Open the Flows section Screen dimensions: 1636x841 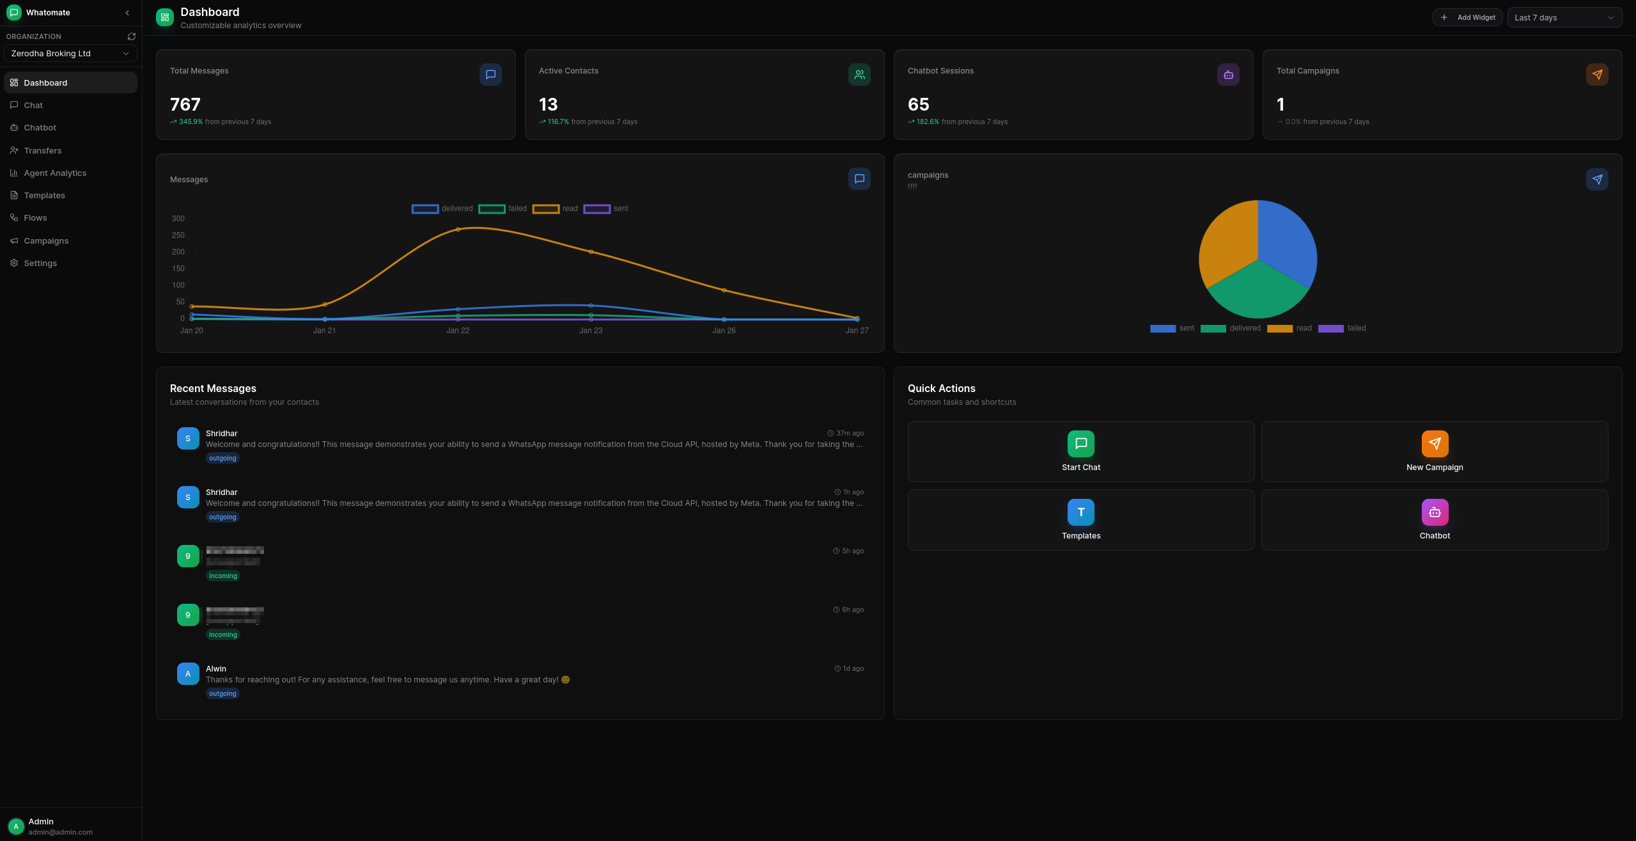35,217
